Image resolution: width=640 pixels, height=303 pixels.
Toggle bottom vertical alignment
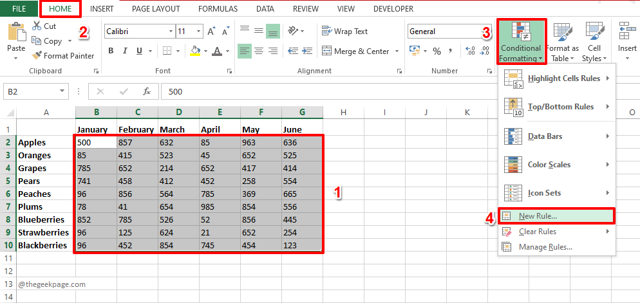[272, 31]
